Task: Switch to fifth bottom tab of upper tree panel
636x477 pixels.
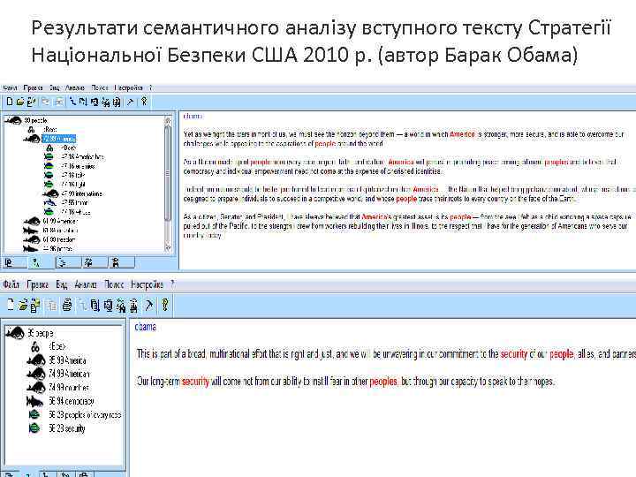Action: [121, 263]
